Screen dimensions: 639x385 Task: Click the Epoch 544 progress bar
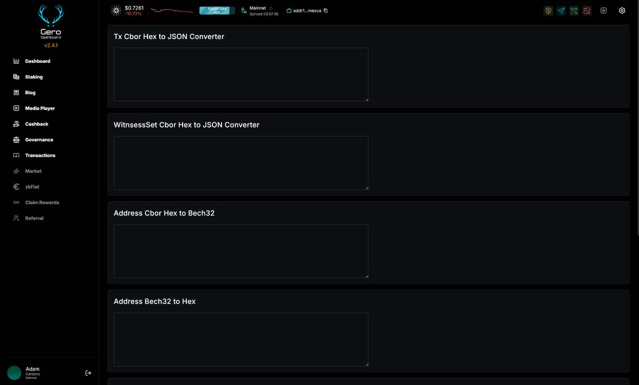[216, 10]
